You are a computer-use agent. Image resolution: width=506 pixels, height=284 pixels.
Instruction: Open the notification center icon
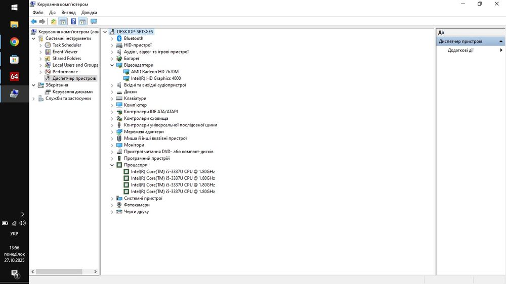[15, 274]
